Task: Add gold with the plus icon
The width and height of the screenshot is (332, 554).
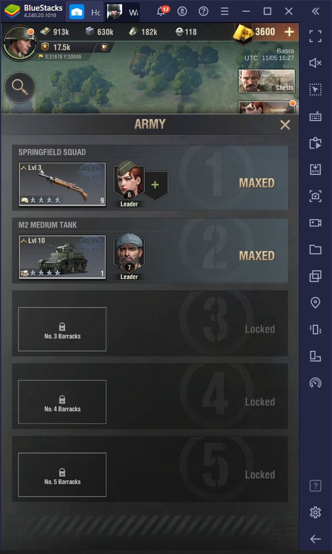Action: click(x=289, y=32)
